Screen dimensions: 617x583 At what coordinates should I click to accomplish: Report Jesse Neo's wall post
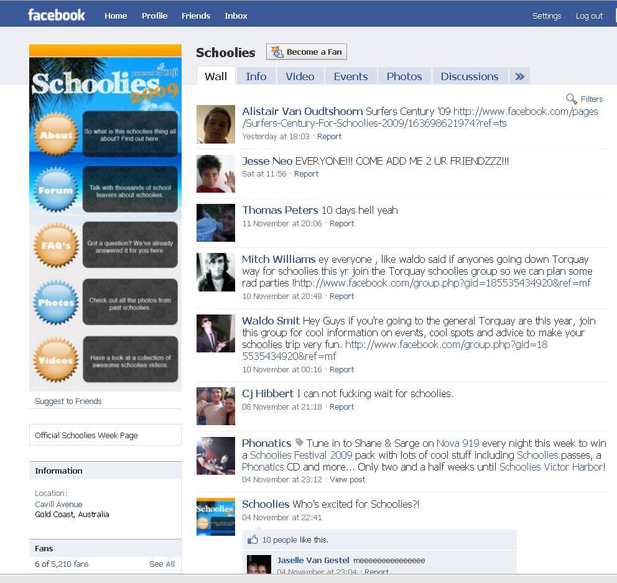306,174
